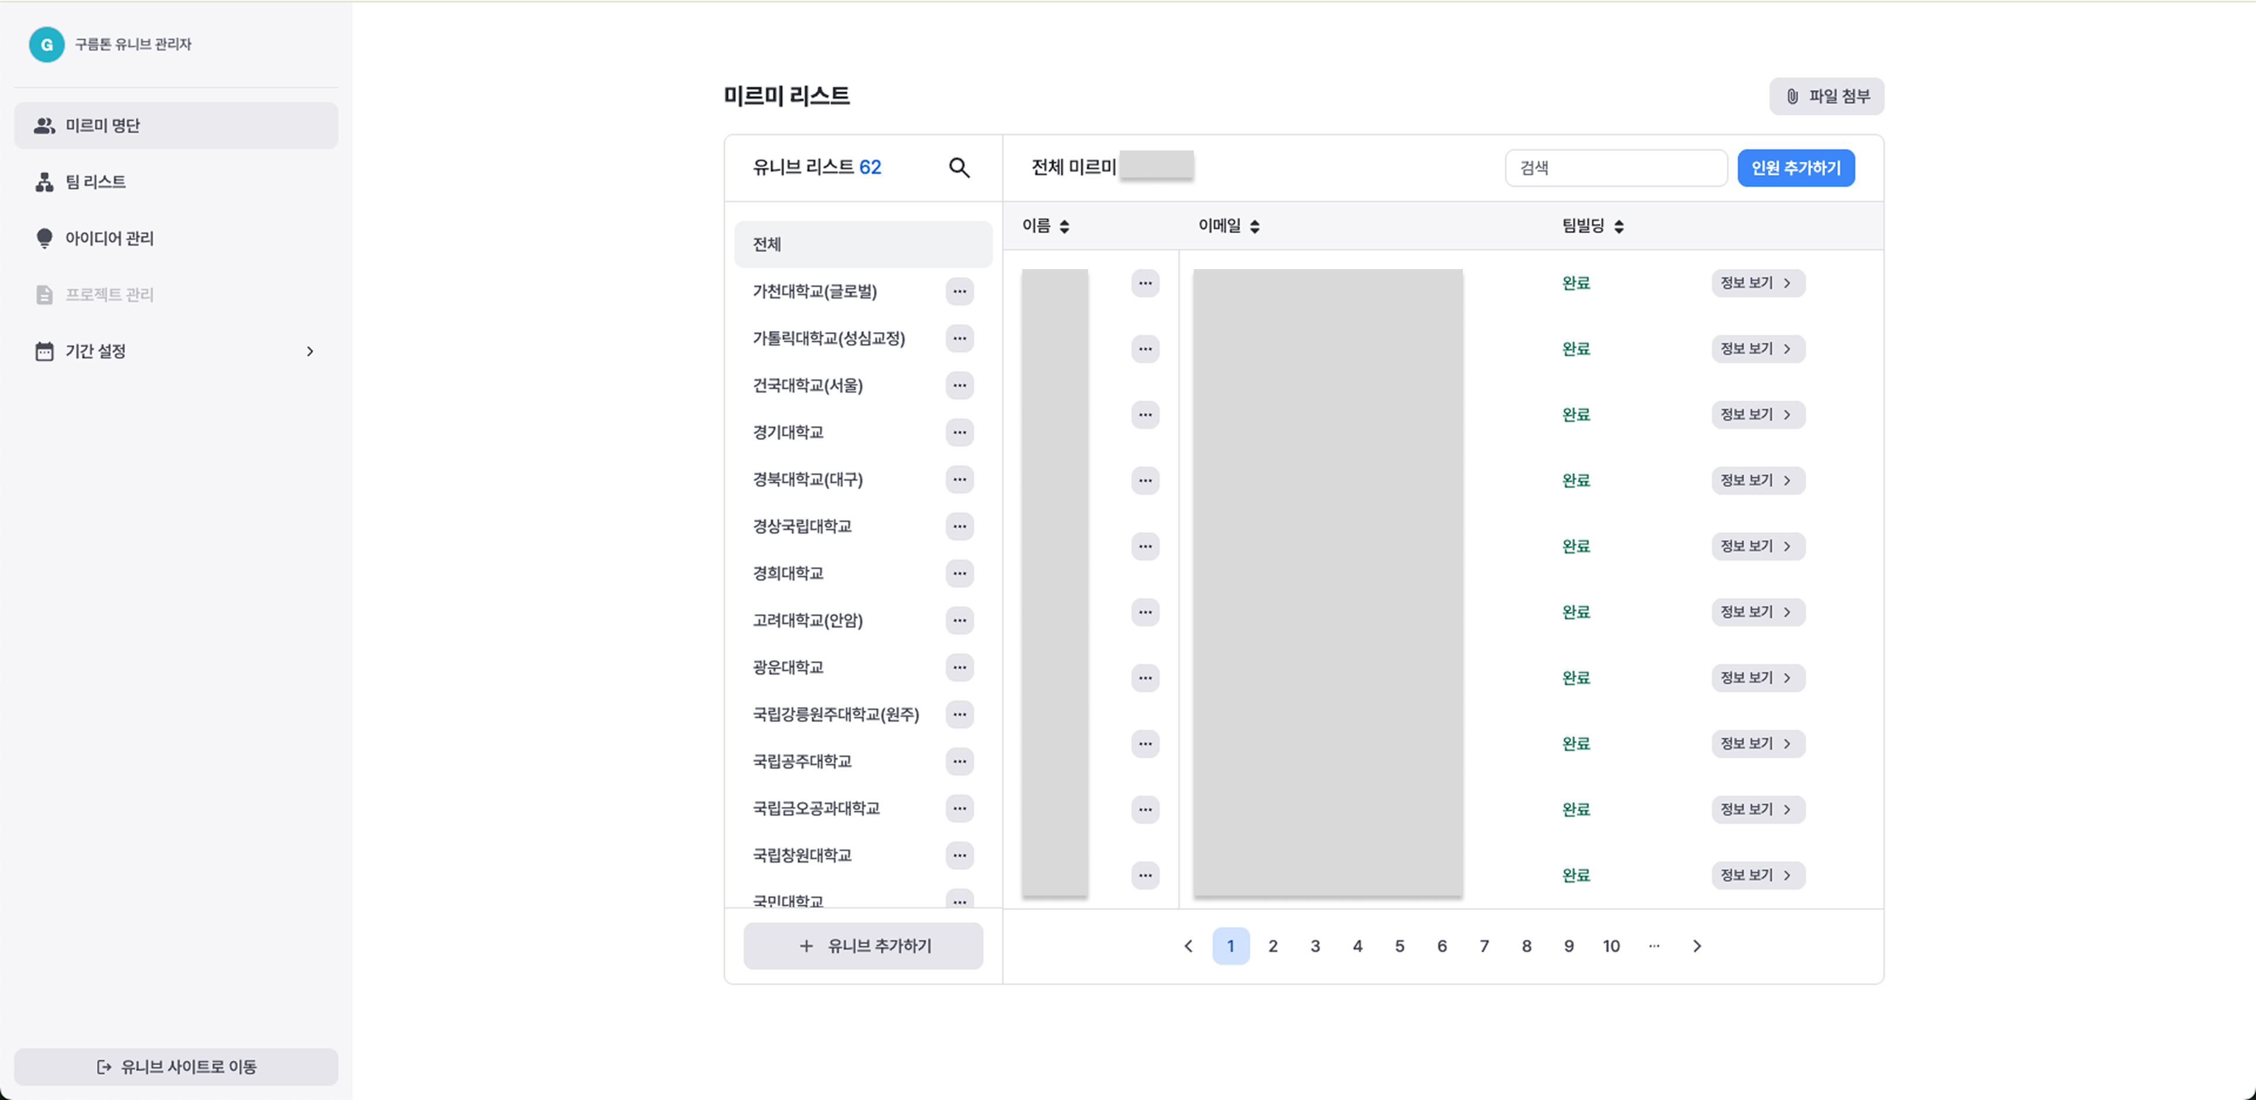Jump to page 5 in pagination
This screenshot has width=2256, height=1100.
coord(1399,946)
